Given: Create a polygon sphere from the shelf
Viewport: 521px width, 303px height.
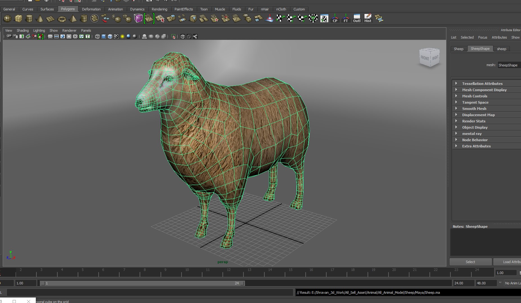Looking at the screenshot, I should (x=8, y=19).
